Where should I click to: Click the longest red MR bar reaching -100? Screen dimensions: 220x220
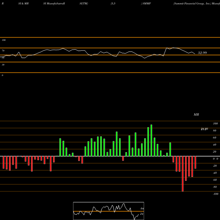(x=183, y=174)
